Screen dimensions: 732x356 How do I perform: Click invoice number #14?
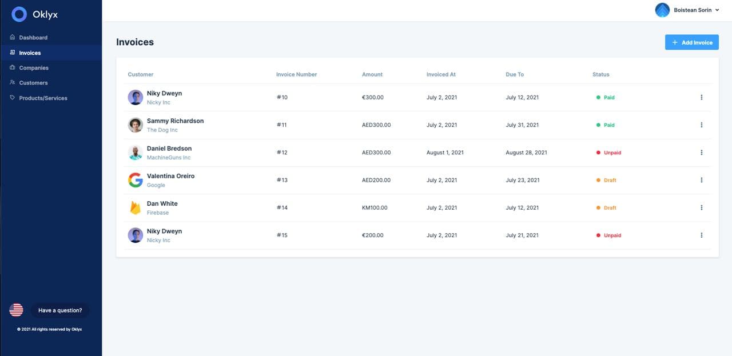pos(282,207)
